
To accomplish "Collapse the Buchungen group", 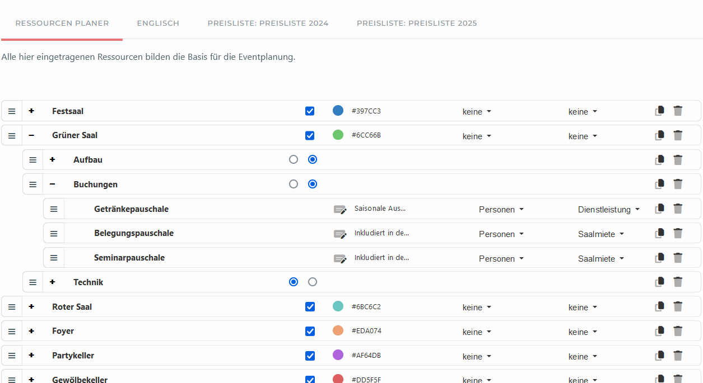I will (52, 184).
